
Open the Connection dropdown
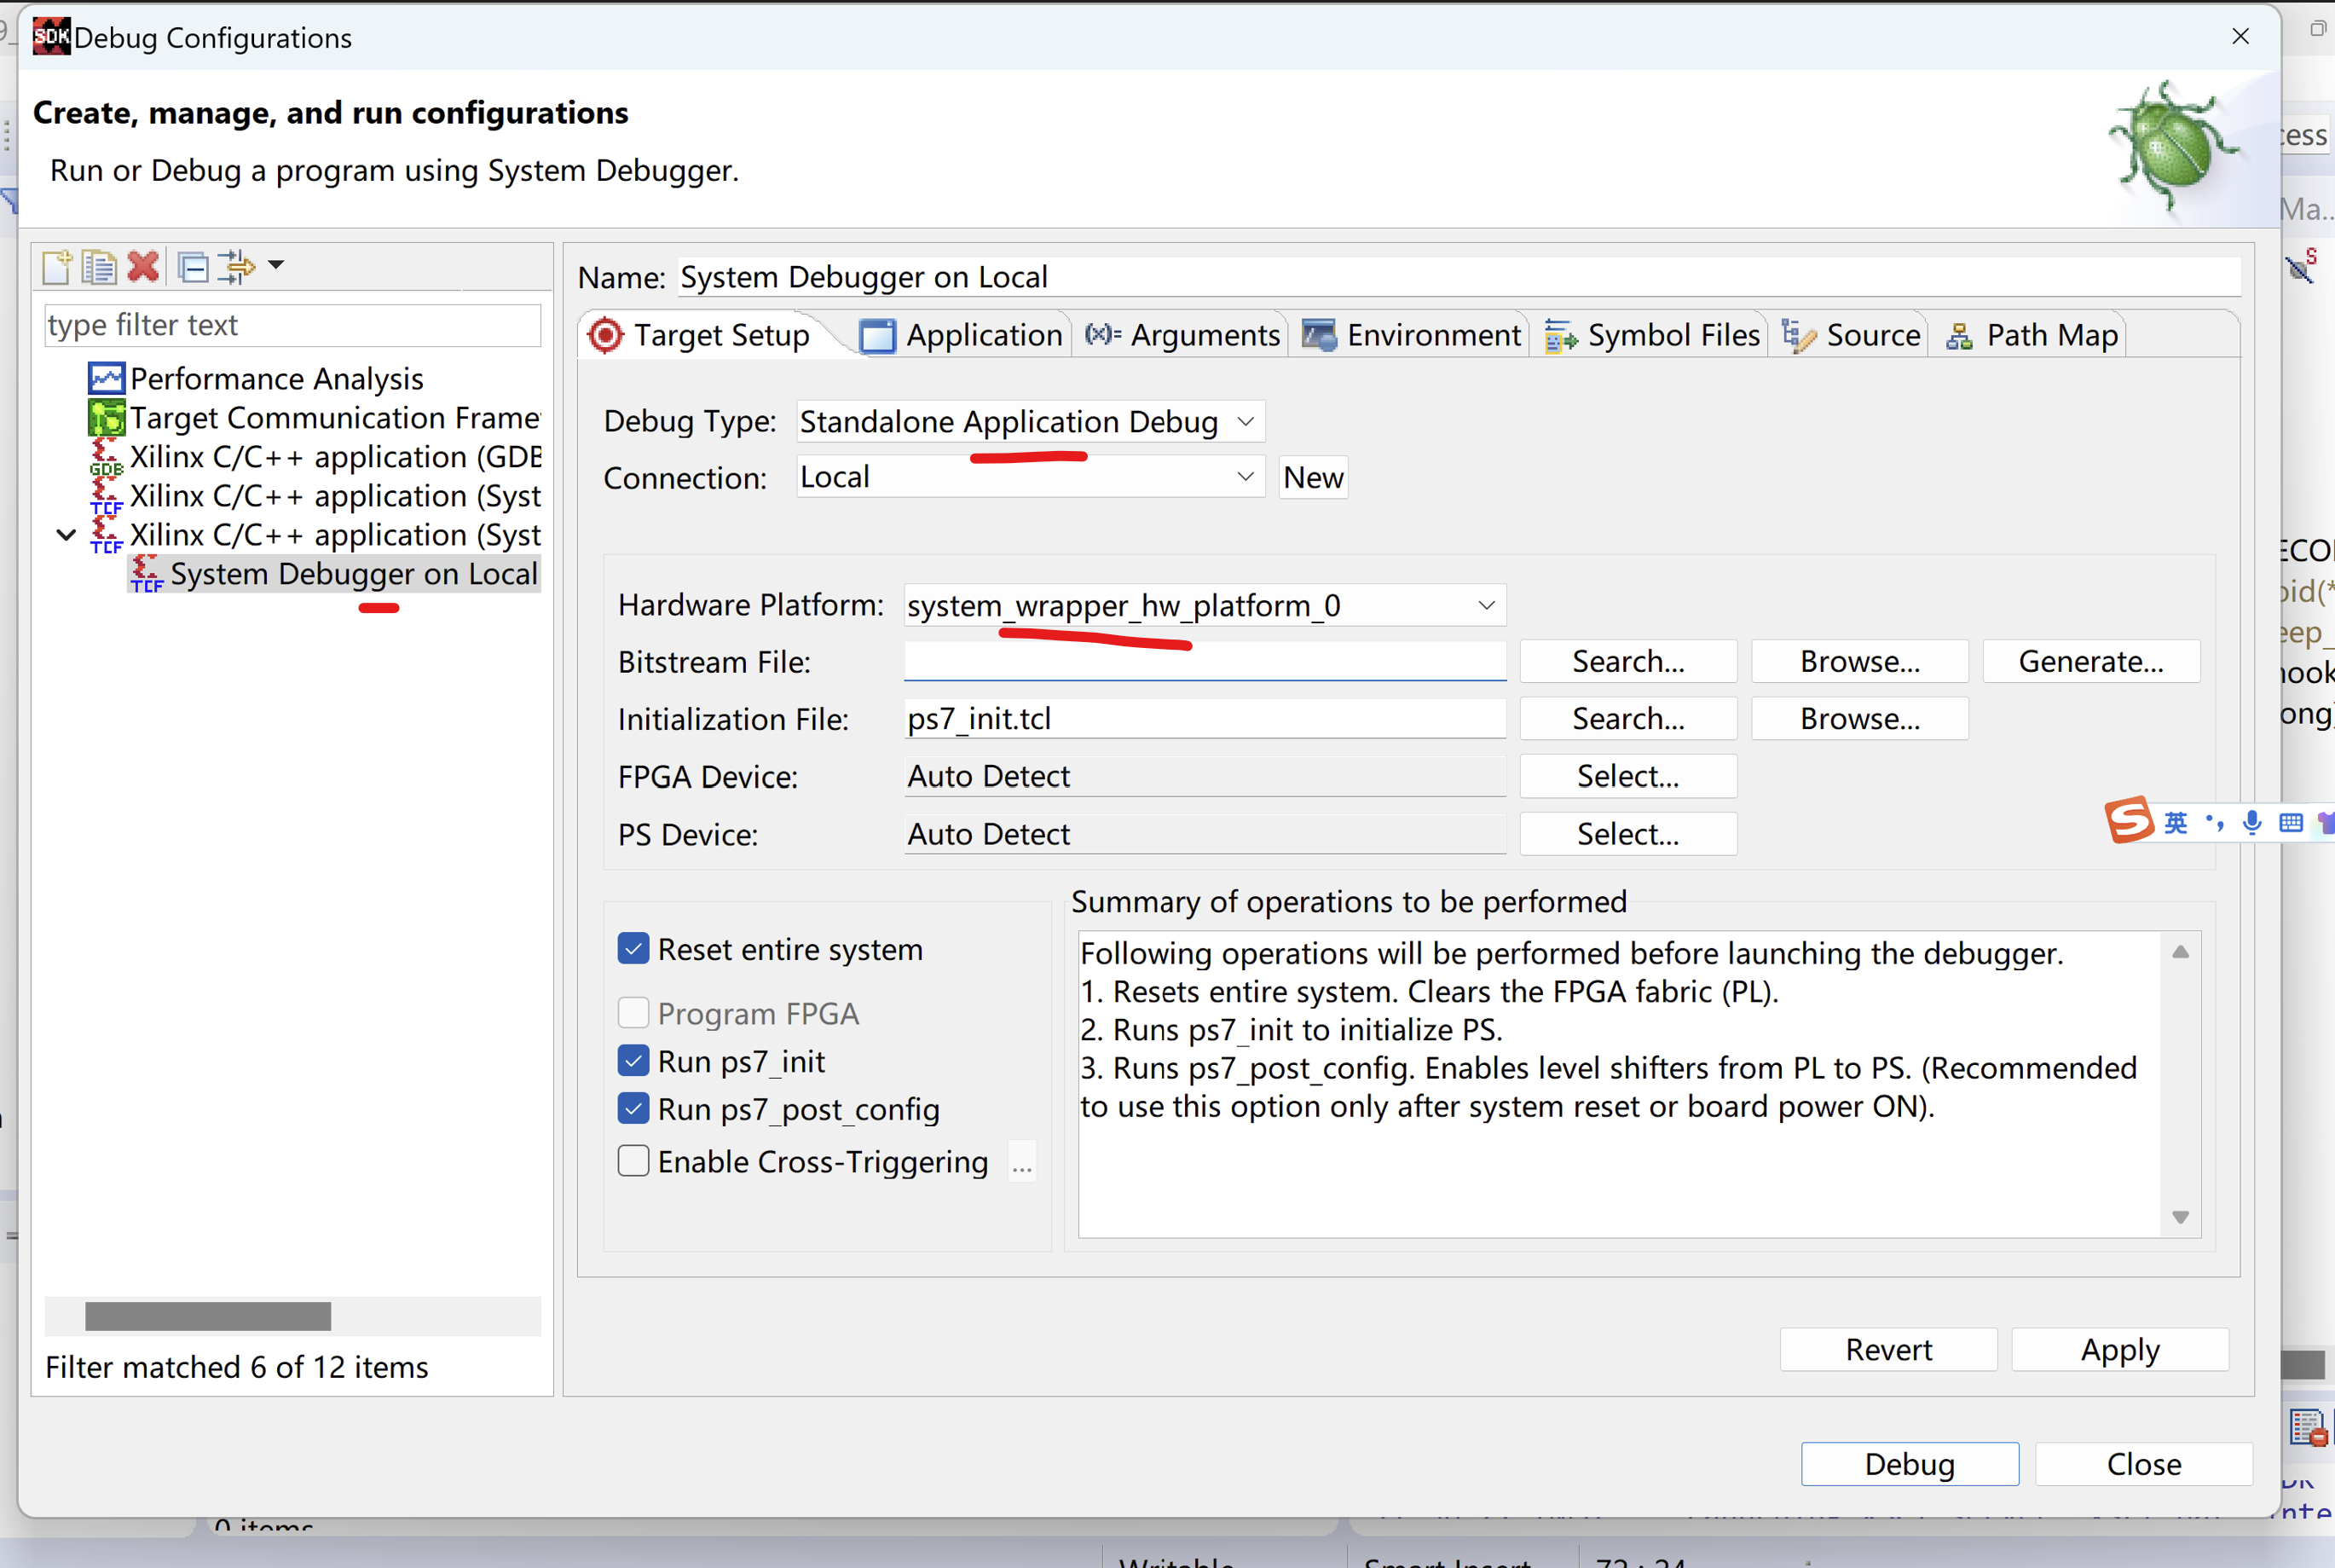(x=1031, y=477)
